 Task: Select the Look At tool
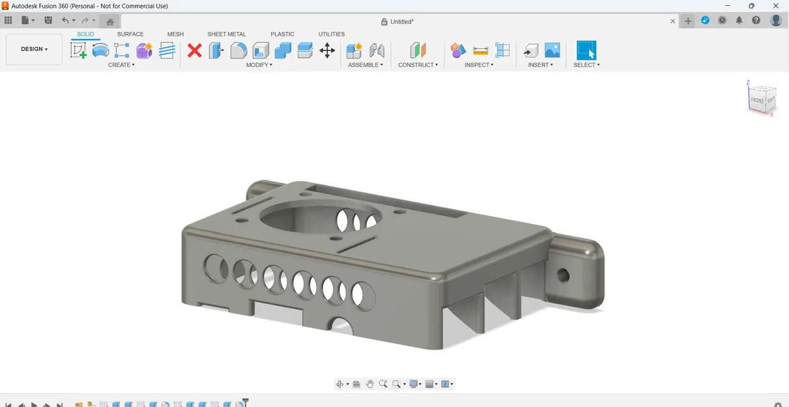(356, 384)
